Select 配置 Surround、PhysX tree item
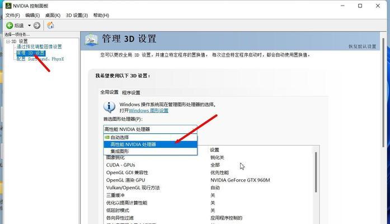Image resolution: width=390 pixels, height=224 pixels. pos(40,59)
